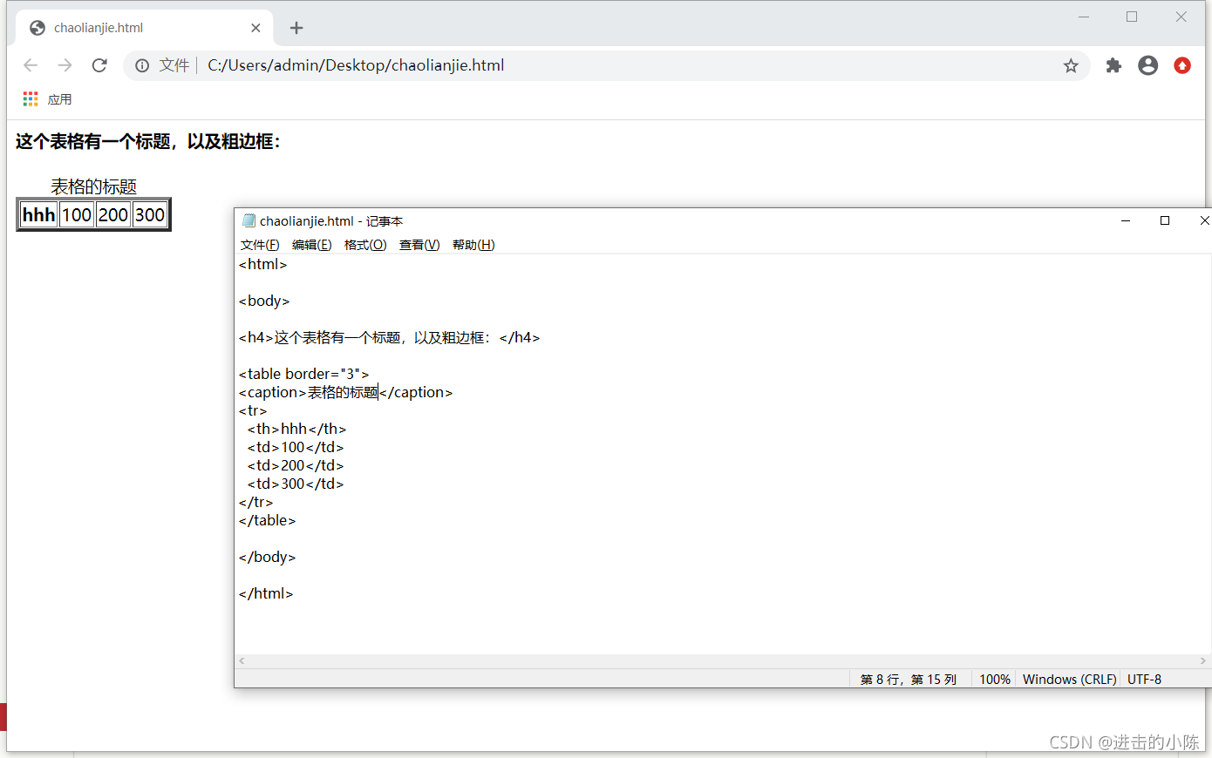Click the <caption> line in Notepad
Image resolution: width=1212 pixels, height=758 pixels.
(x=345, y=392)
